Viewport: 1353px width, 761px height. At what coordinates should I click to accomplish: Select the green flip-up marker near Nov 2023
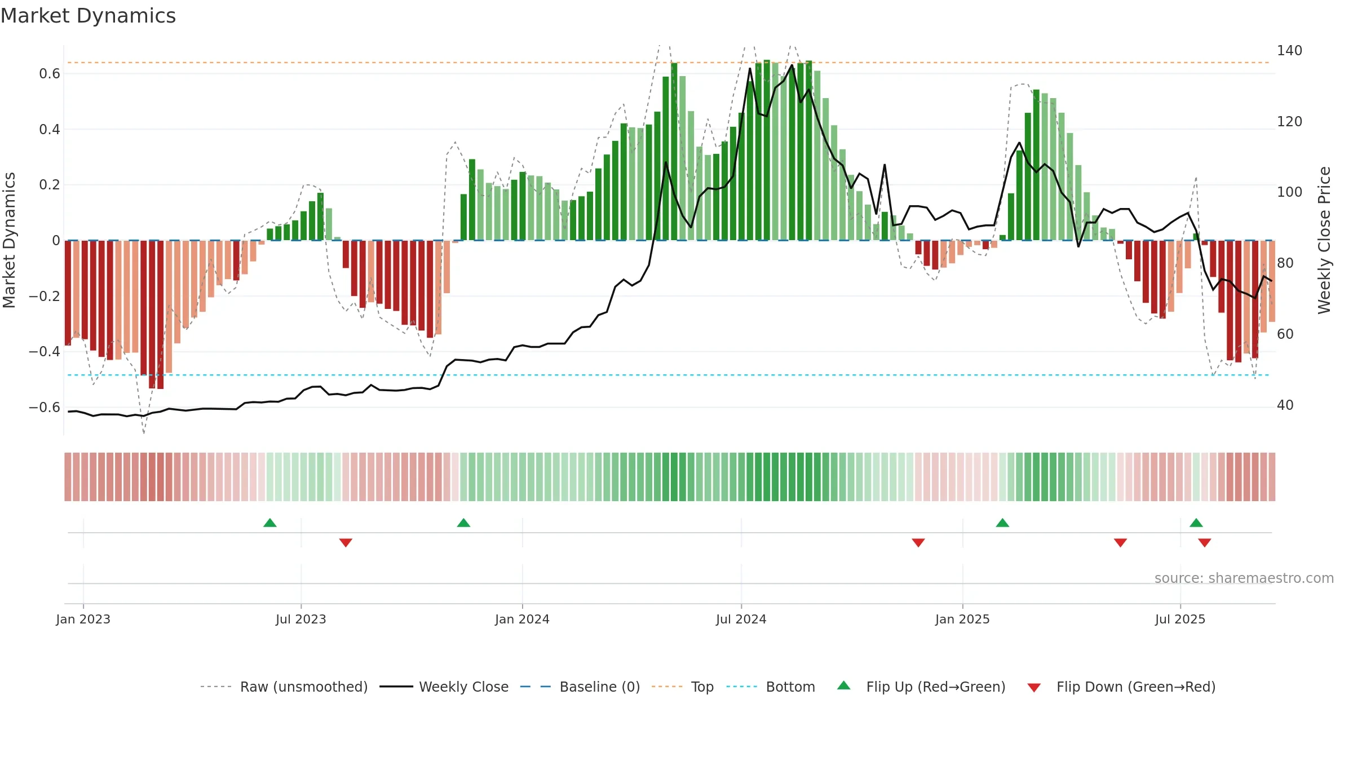pyautogui.click(x=463, y=523)
